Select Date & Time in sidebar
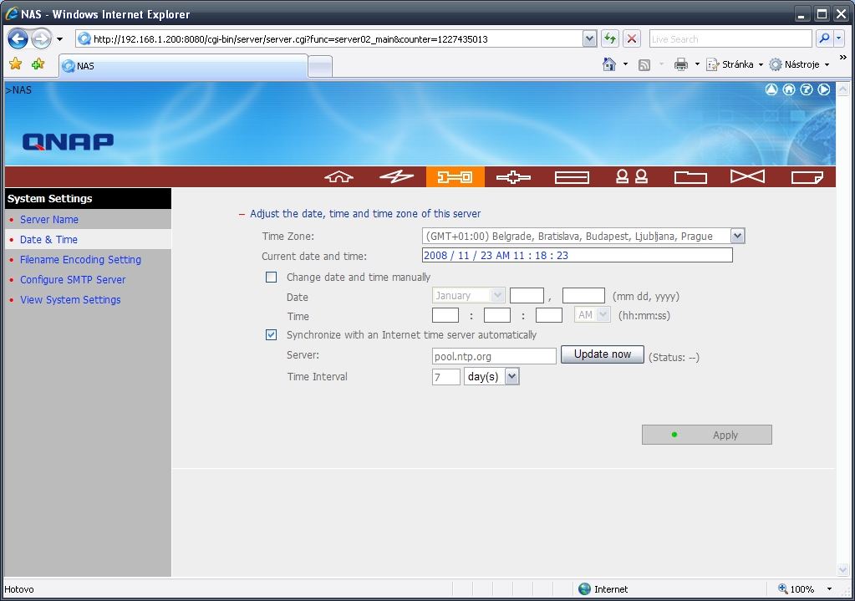The height and width of the screenshot is (601, 855). (x=48, y=239)
